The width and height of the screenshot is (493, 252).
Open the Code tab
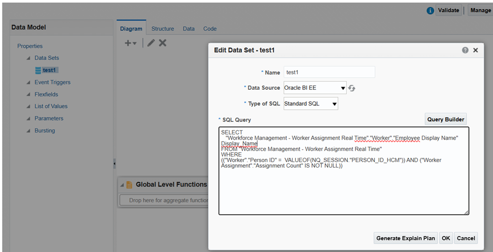[x=210, y=29]
